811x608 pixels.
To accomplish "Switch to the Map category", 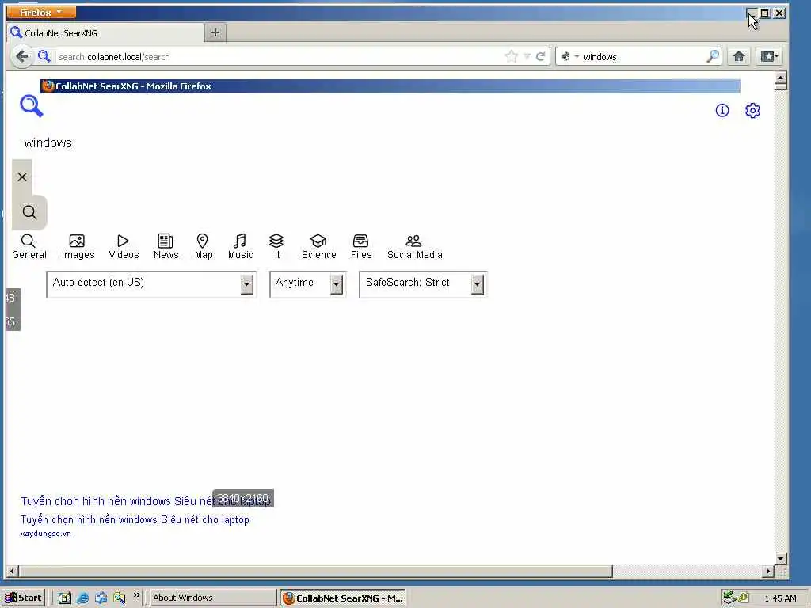I will [x=204, y=247].
